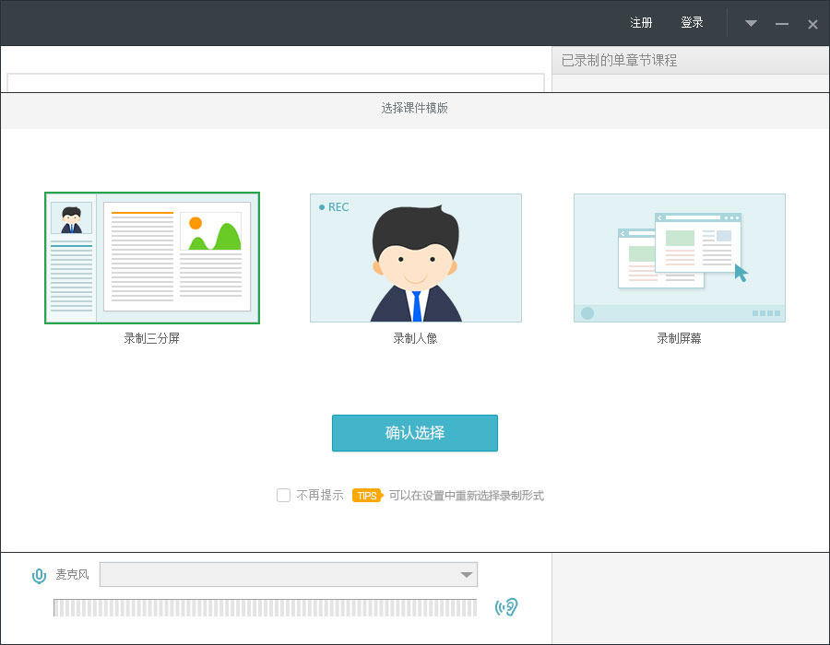Screen dimensions: 830x645
Task: Expand the title bar chevron menu
Action: 750,23
